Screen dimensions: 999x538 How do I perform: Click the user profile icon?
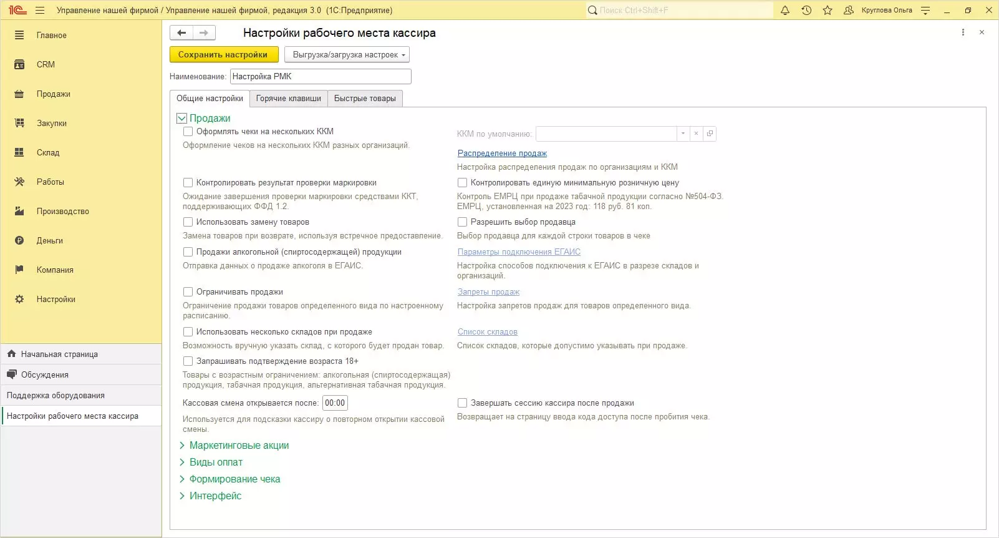848,10
